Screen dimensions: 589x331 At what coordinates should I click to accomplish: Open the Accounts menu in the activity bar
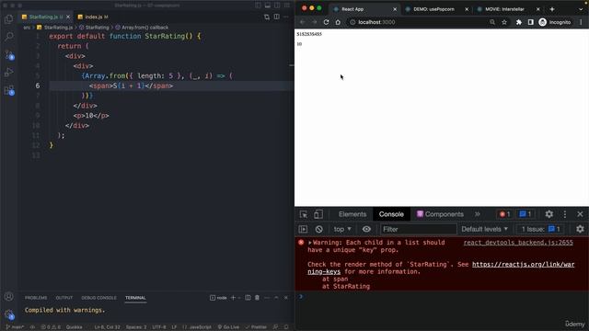click(8, 296)
